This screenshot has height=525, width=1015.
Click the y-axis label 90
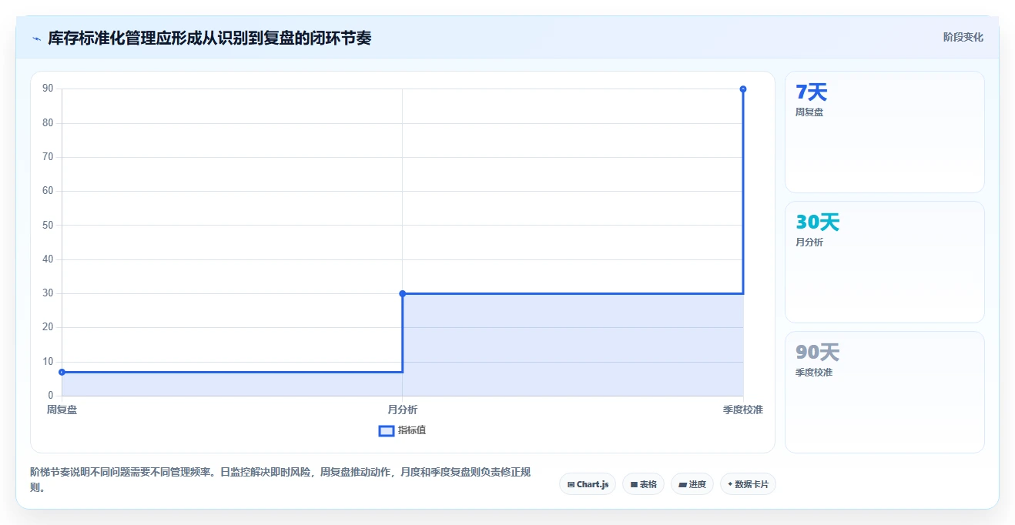48,89
